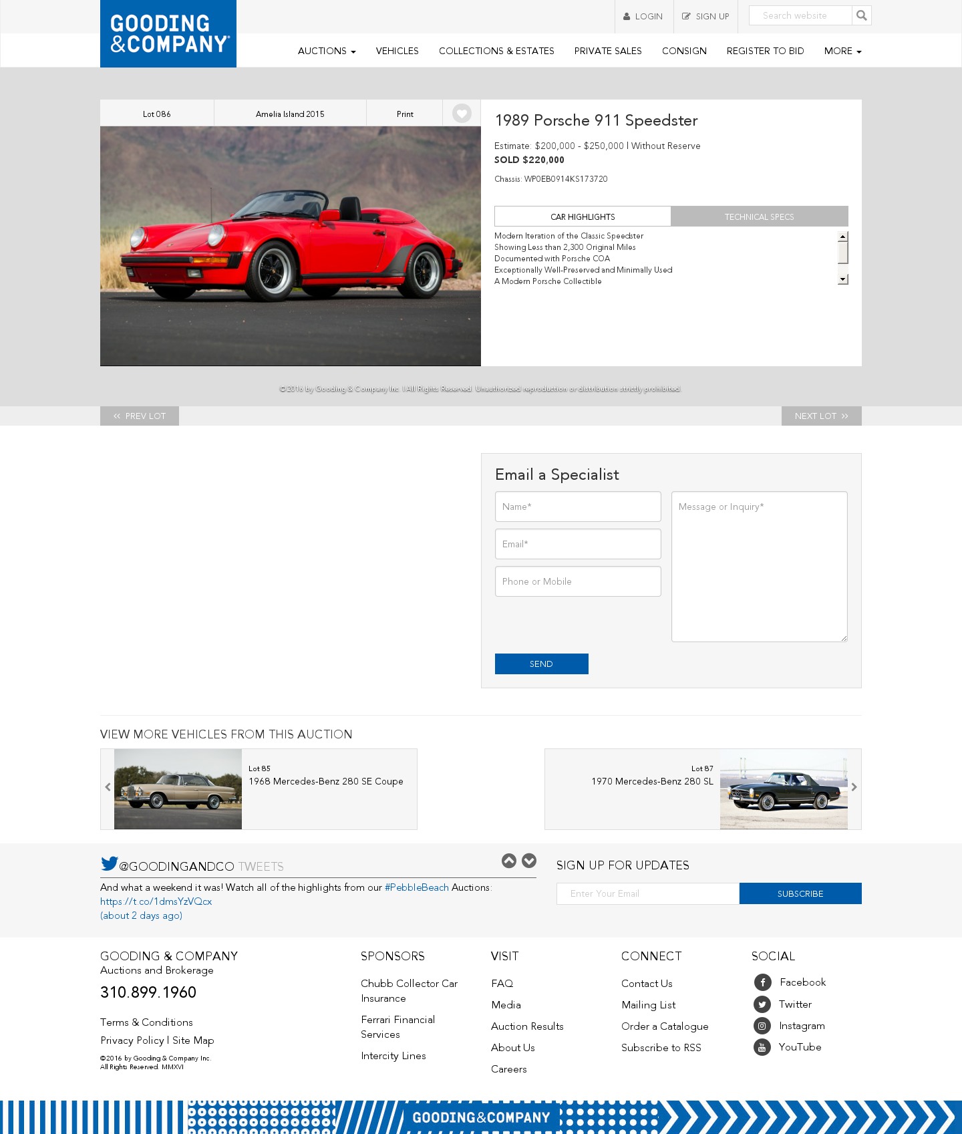Click the YouTube social icon
This screenshot has height=1134, width=962.
click(762, 1047)
